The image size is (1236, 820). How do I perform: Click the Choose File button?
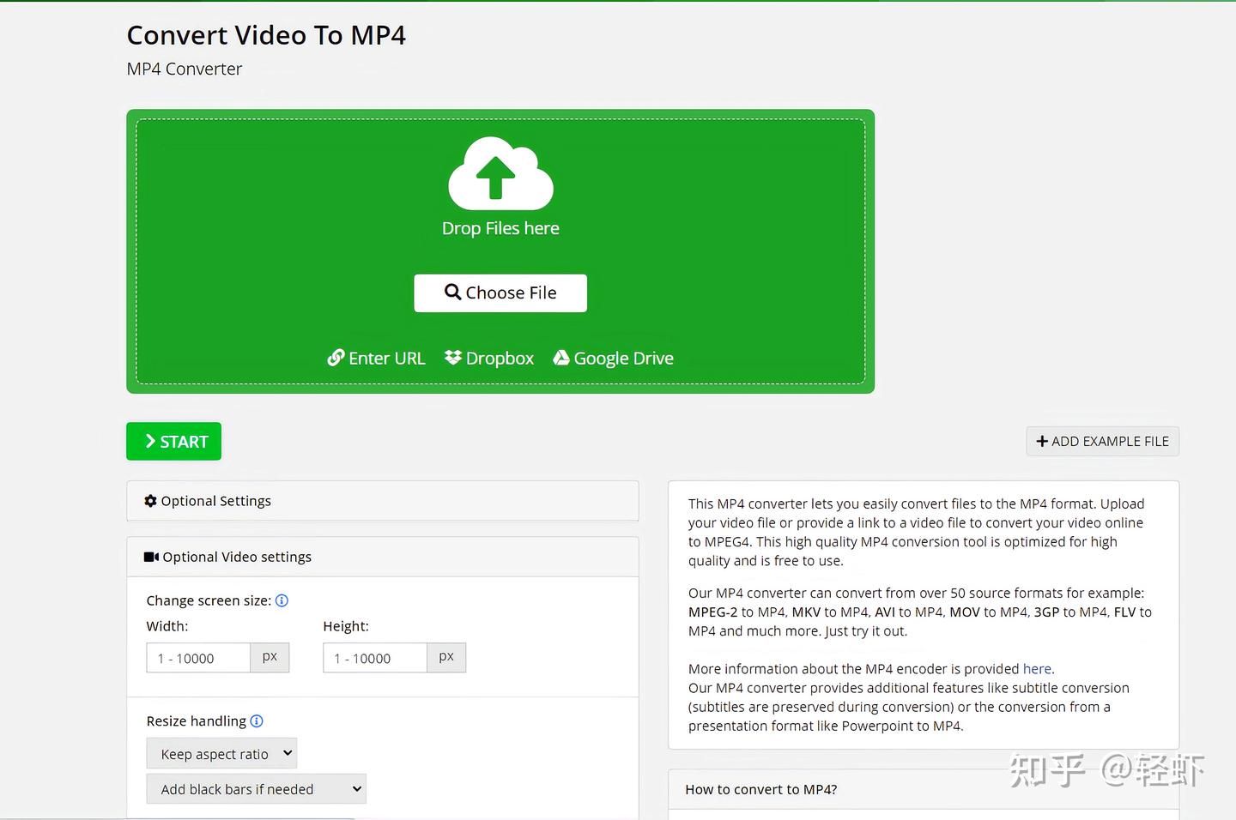[500, 292]
